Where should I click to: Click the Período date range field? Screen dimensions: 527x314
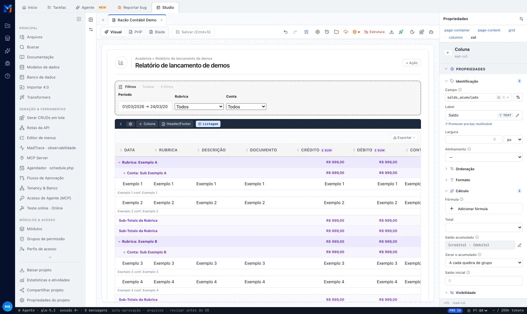pyautogui.click(x=145, y=107)
